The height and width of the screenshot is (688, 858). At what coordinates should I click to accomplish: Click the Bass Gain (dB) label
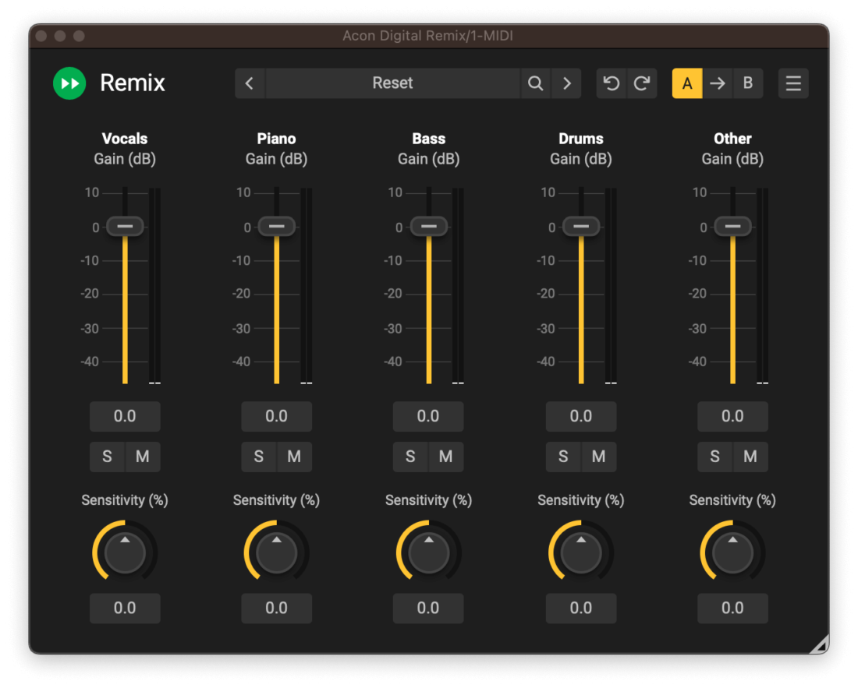tap(428, 159)
